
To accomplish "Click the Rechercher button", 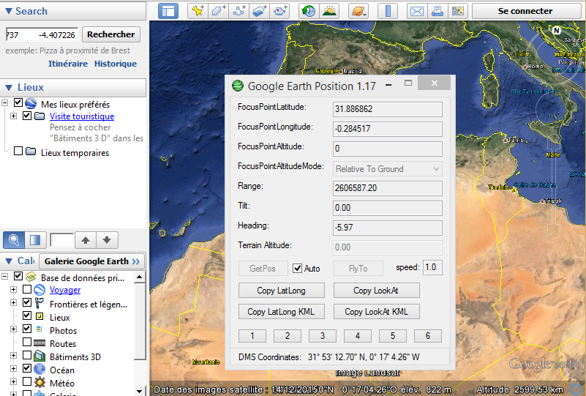I will coord(111,34).
